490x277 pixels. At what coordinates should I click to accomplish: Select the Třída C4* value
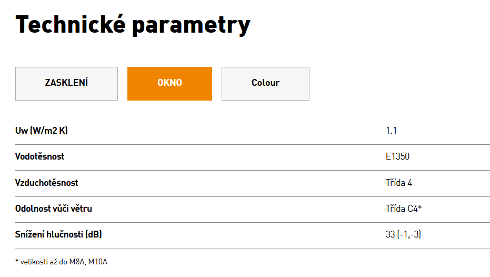point(404,209)
